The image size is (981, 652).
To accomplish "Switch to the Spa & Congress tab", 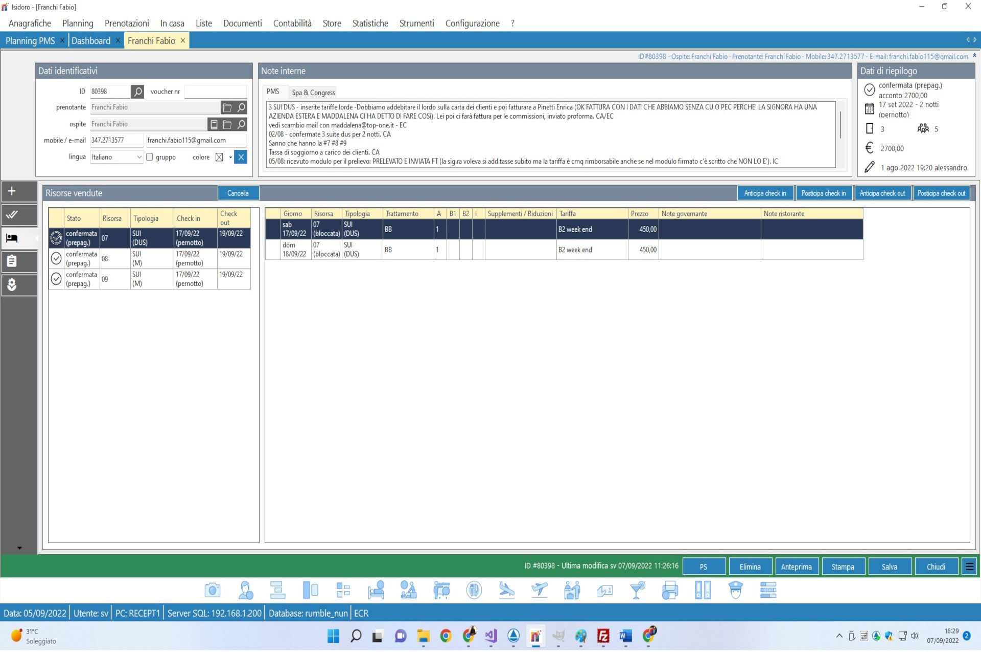I will (313, 93).
